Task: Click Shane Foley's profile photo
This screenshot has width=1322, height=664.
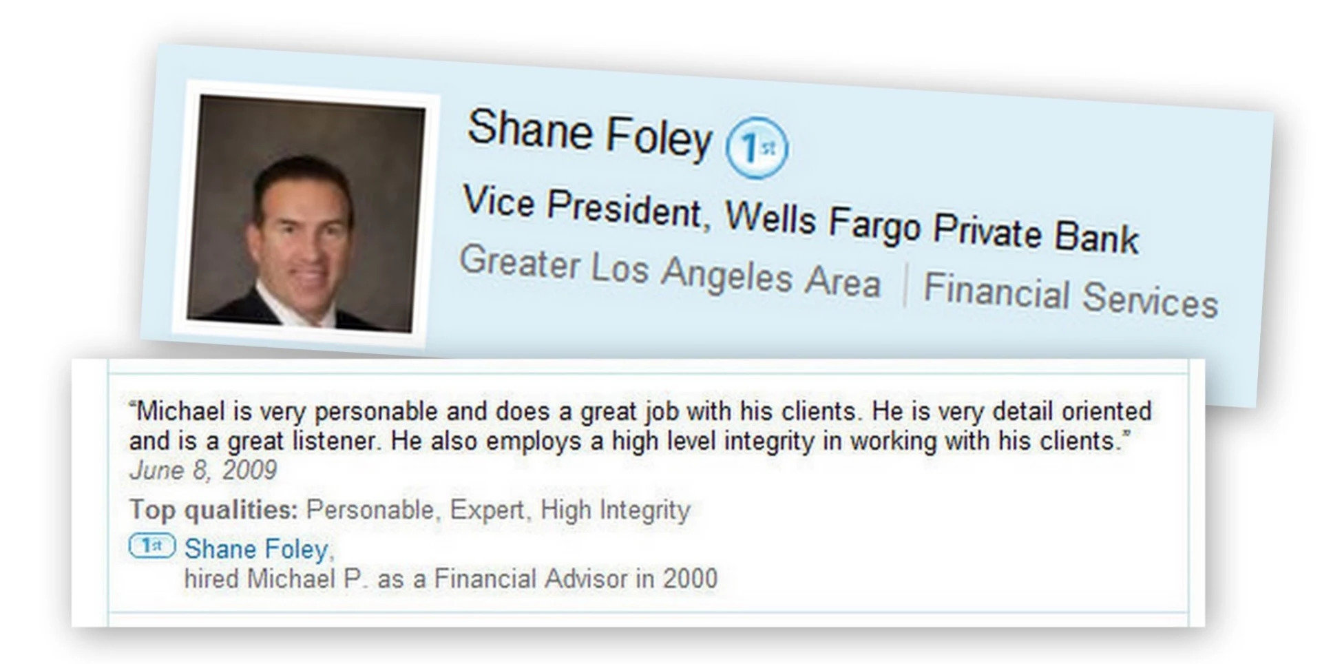Action: [305, 214]
